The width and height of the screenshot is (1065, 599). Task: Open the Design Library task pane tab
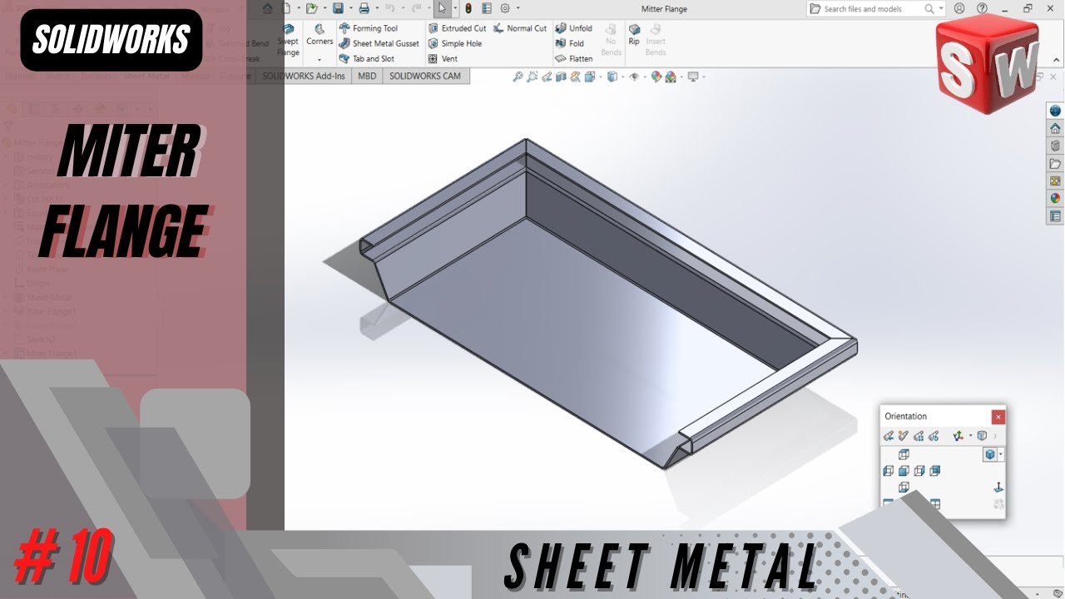[x=1055, y=146]
